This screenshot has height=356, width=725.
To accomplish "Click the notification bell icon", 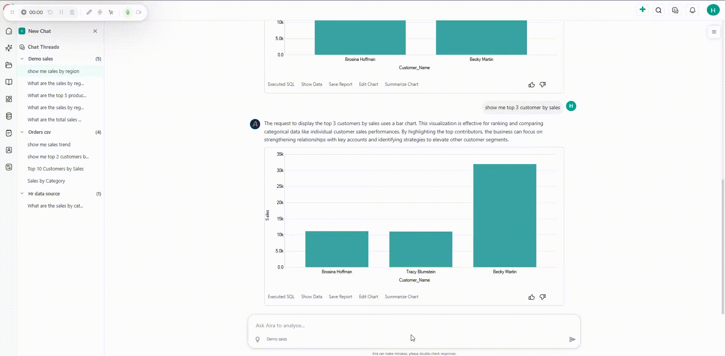I will coord(692,11).
